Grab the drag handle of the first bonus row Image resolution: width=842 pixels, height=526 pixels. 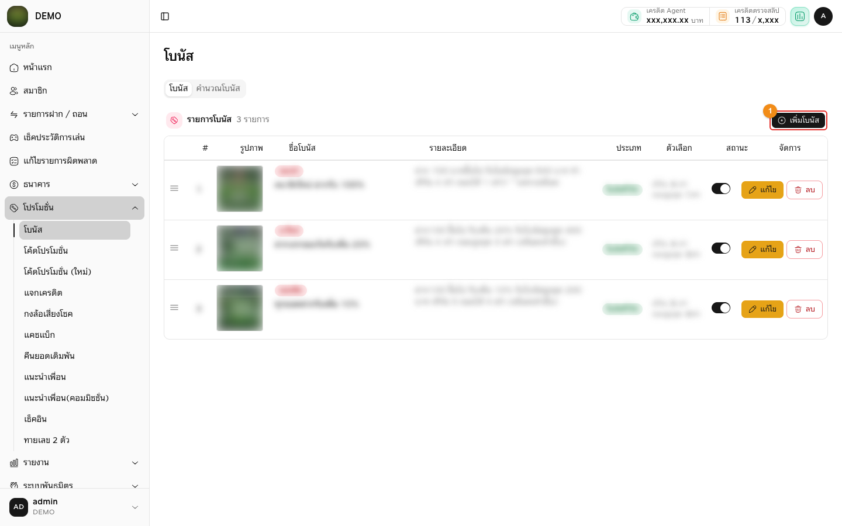[174, 188]
